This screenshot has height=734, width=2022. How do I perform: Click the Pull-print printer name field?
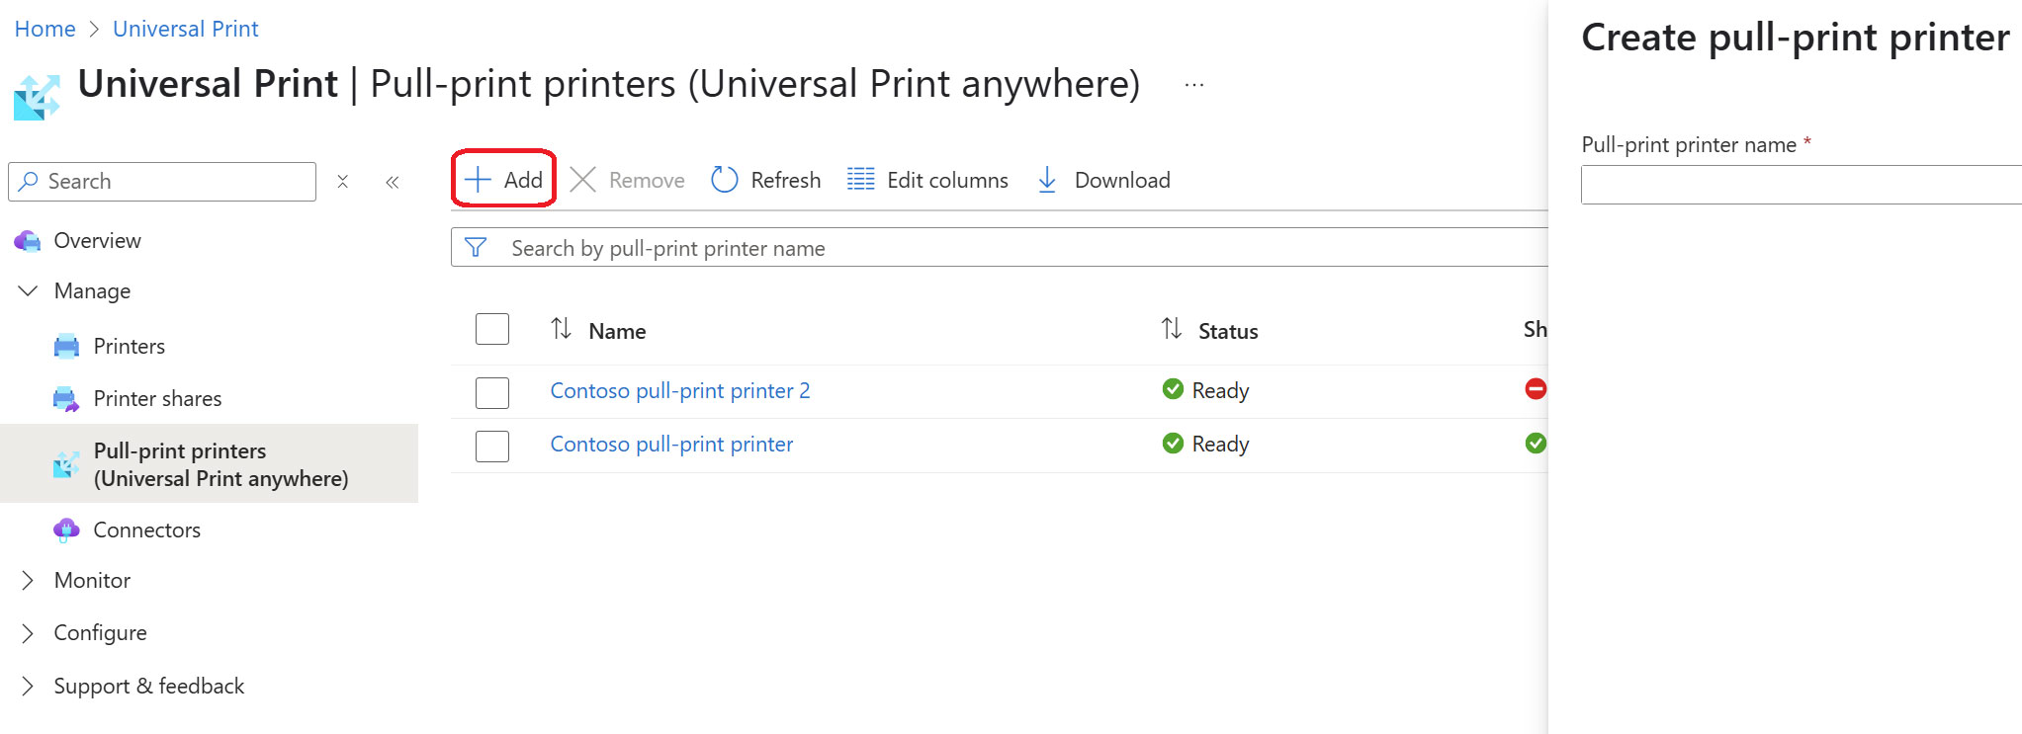(1800, 185)
